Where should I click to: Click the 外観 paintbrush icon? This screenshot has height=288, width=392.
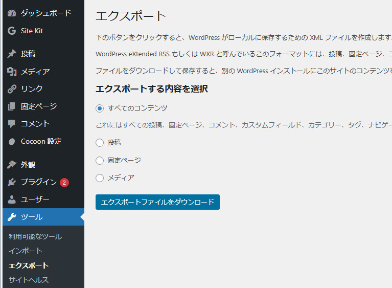(12, 165)
